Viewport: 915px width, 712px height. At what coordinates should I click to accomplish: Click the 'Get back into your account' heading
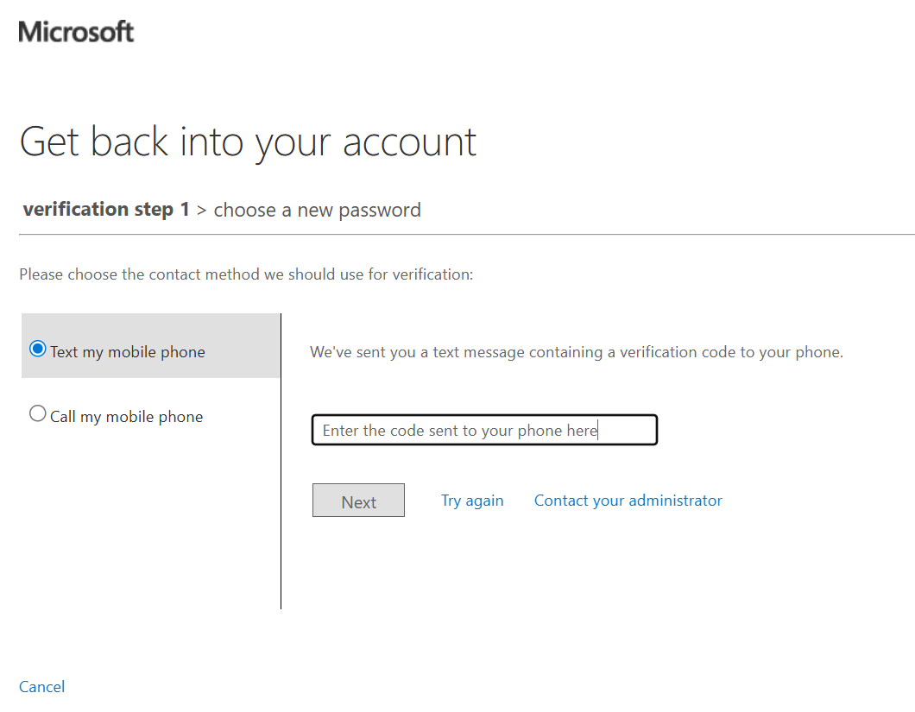tap(248, 142)
